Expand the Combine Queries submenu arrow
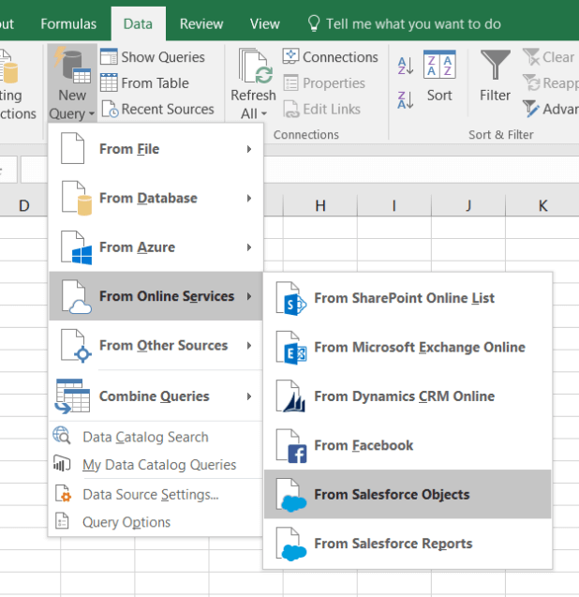The width and height of the screenshot is (579, 597). [249, 396]
